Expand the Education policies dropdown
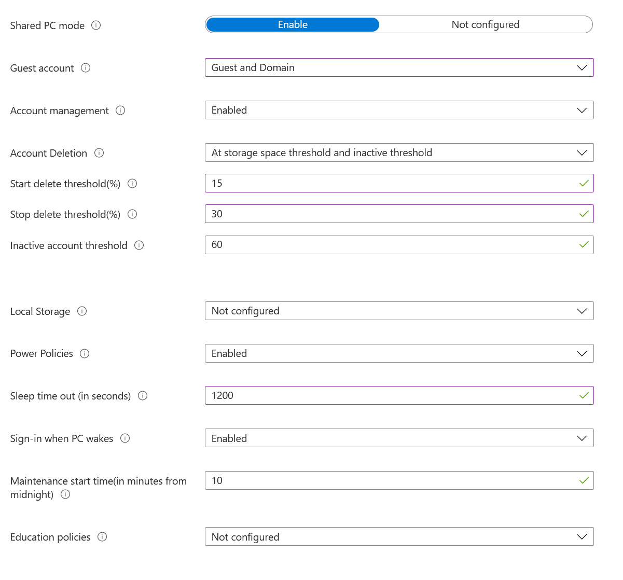623x580 pixels. point(399,537)
